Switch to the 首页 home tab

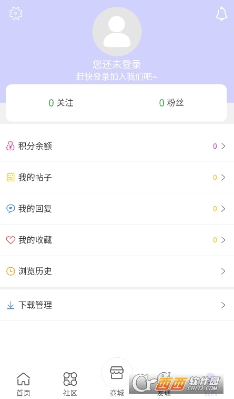23,384
